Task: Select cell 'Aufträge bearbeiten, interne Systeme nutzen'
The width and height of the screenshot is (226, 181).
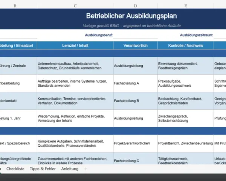Action: click(75, 83)
